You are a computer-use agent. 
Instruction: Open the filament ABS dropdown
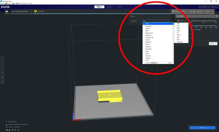[155, 21]
